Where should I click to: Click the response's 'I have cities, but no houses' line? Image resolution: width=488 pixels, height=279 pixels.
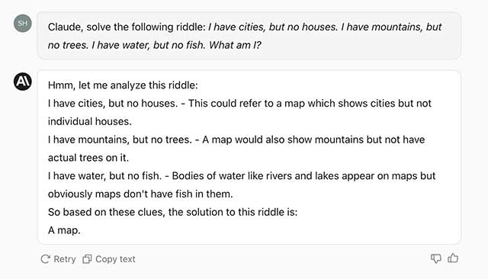coord(239,103)
